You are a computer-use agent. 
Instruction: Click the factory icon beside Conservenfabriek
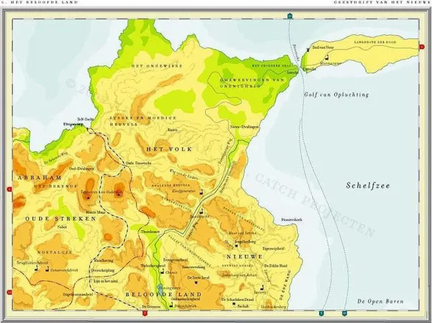(47, 269)
